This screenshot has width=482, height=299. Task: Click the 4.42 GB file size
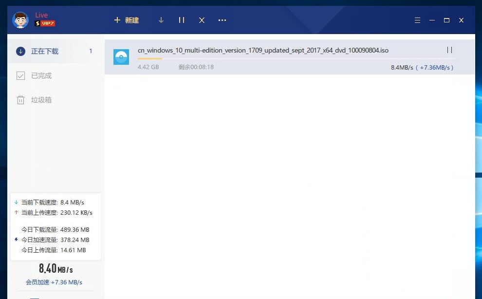(x=148, y=67)
